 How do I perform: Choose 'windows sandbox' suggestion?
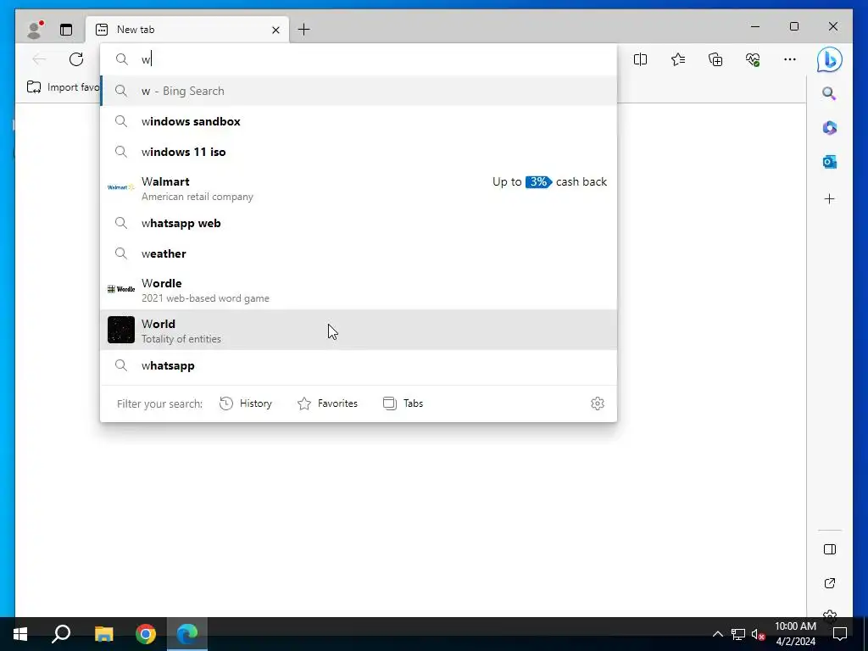pyautogui.click(x=359, y=121)
